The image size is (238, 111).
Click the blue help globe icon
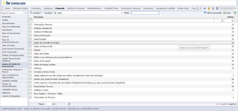pyautogui.click(x=205, y=8)
